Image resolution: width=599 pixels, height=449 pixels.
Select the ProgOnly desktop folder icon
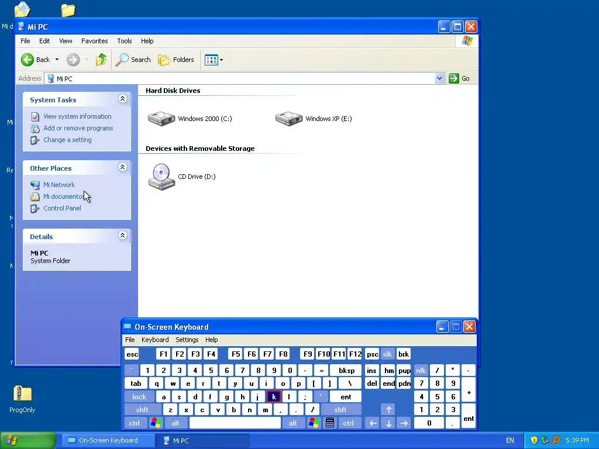point(22,393)
